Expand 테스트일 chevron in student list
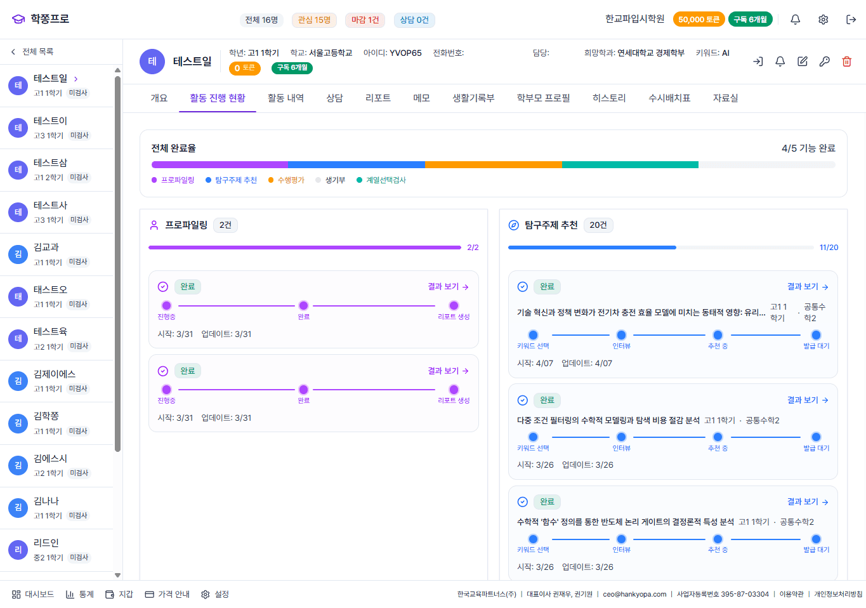Viewport: 866px width, 608px height. coord(76,79)
